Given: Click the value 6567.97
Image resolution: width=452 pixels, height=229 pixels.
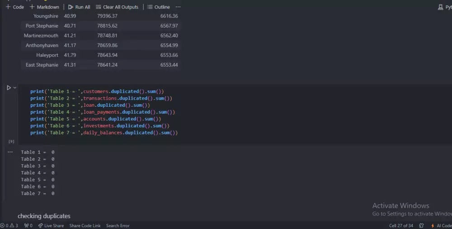Looking at the screenshot, I should click(169, 26).
